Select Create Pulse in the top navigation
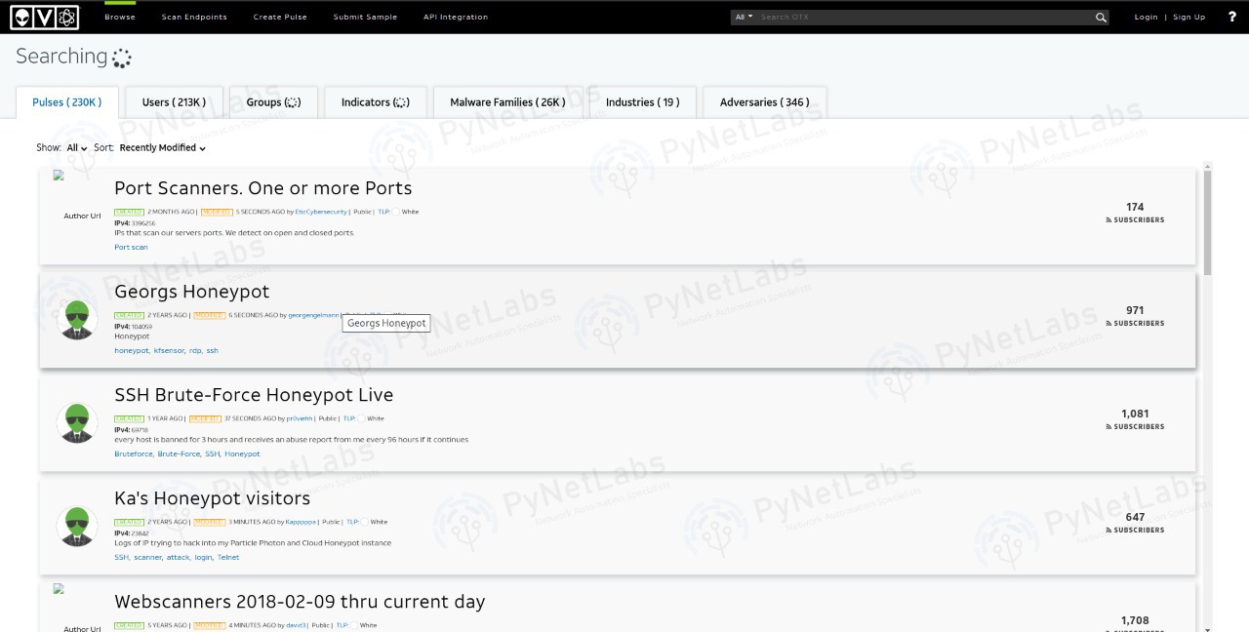 pos(280,17)
